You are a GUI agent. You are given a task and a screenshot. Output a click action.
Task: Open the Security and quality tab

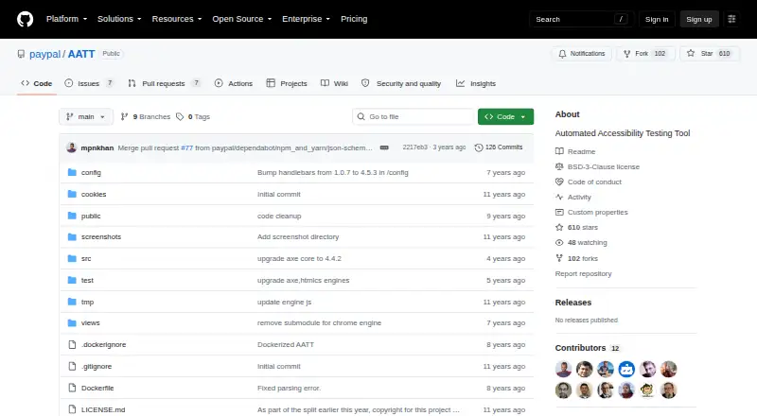click(x=401, y=83)
